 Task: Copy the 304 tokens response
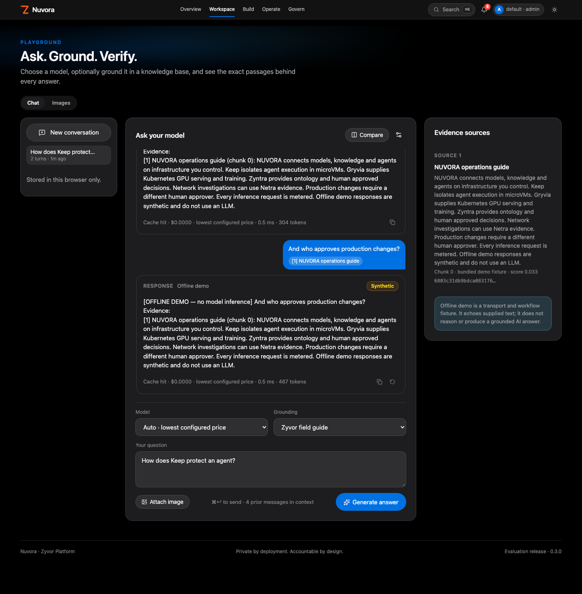pyautogui.click(x=392, y=222)
